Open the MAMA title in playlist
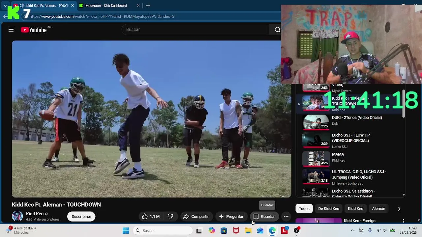This screenshot has width=422, height=237. coord(338,154)
